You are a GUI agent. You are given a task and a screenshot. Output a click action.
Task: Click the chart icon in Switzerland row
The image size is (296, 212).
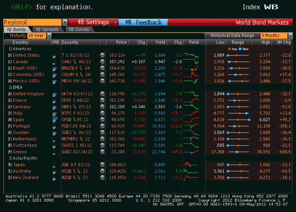click(x=102, y=145)
